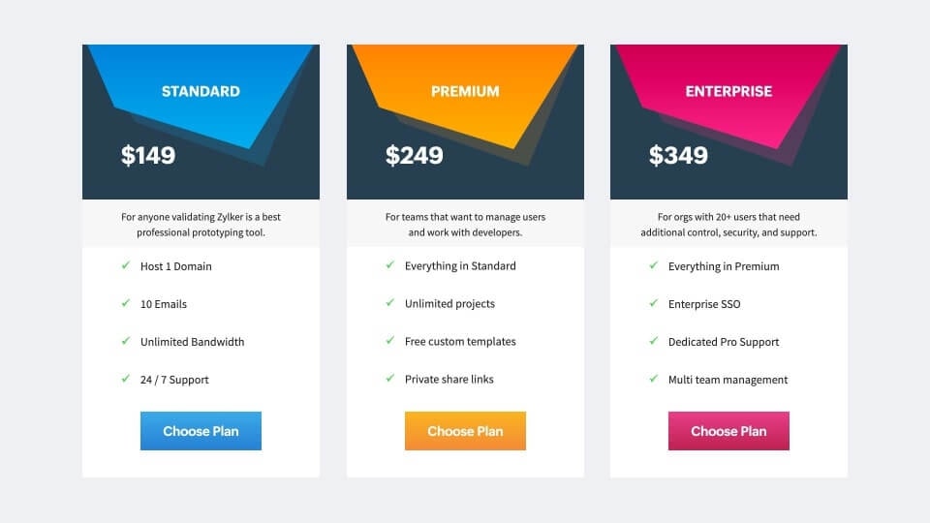Click the Free custom templates feature text
This screenshot has width=930, height=523.
pos(460,342)
